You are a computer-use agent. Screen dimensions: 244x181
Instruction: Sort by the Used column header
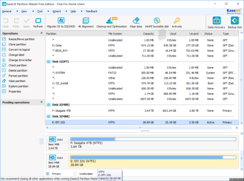point(166,34)
